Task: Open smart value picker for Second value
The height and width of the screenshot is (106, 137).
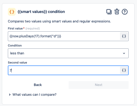Action: [x=124, y=70]
